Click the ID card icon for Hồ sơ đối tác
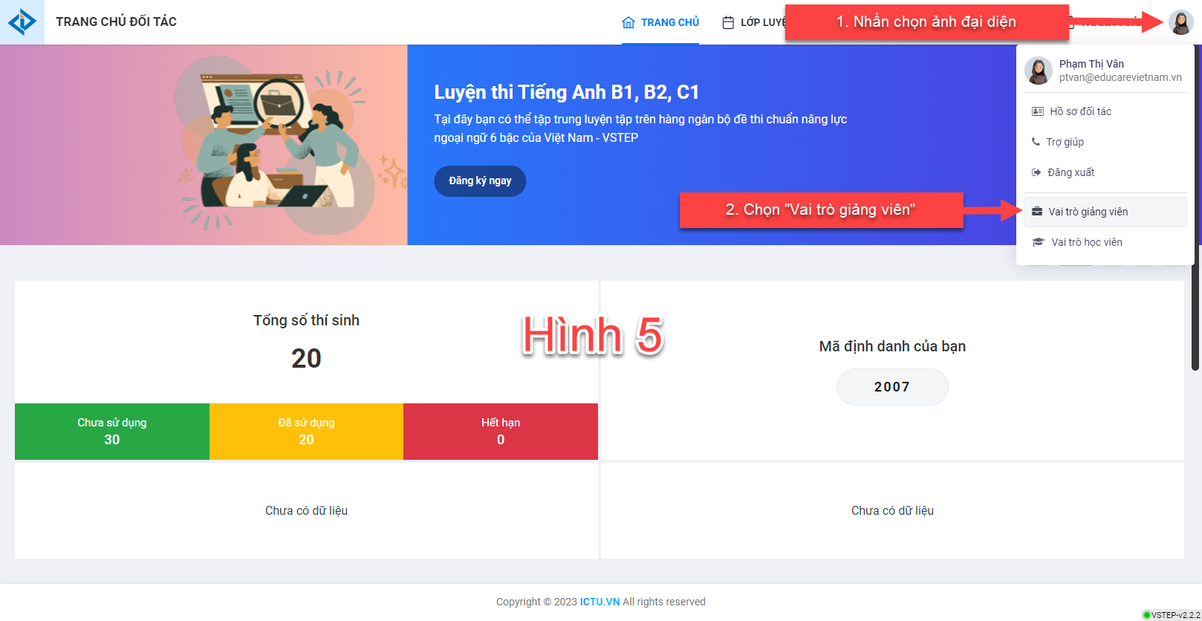This screenshot has width=1202, height=621. click(x=1038, y=111)
